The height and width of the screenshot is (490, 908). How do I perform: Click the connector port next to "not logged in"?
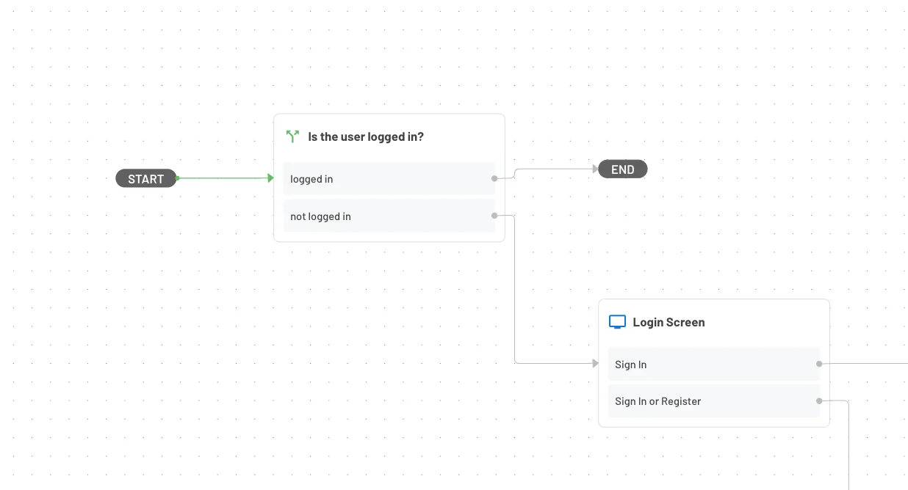[x=494, y=215]
